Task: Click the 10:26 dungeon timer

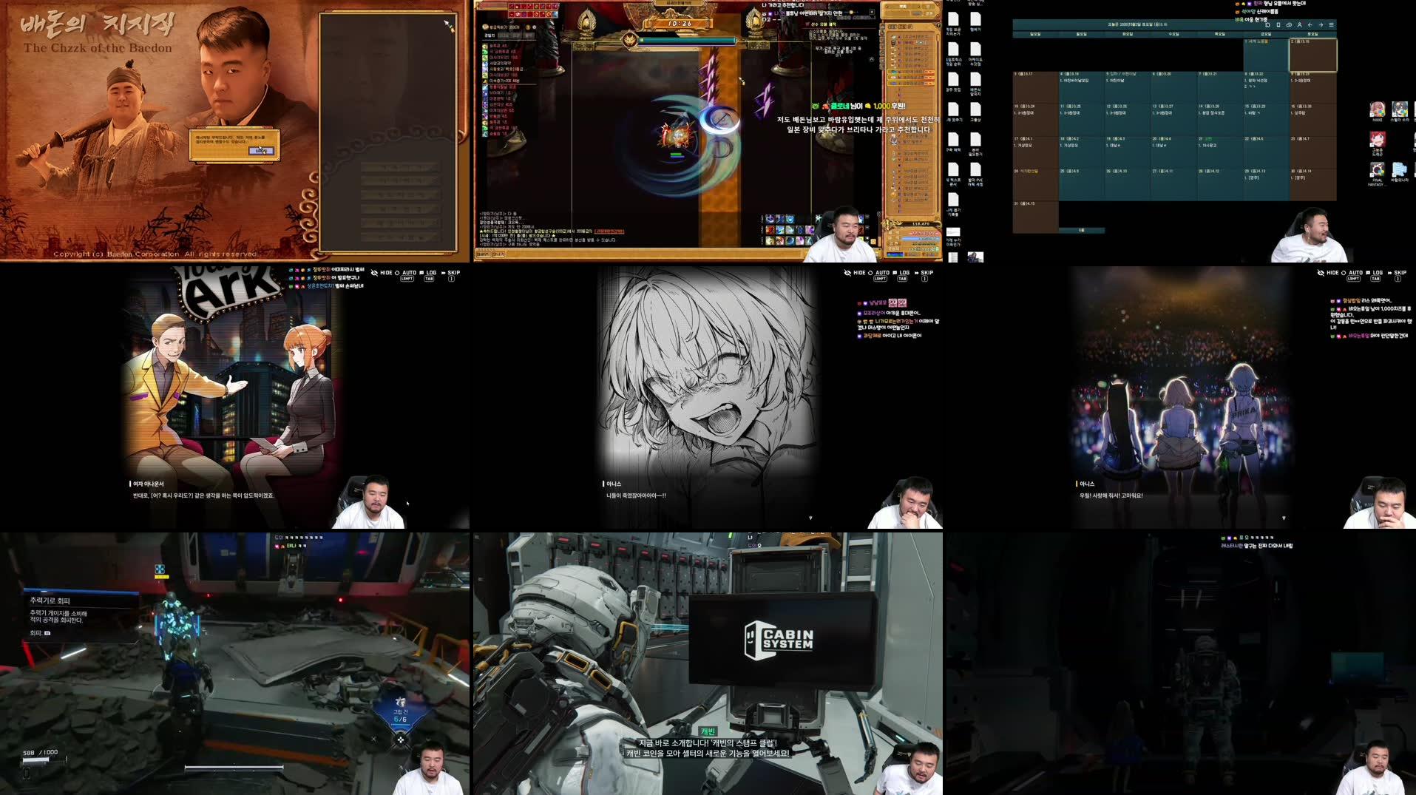Action: [680, 24]
